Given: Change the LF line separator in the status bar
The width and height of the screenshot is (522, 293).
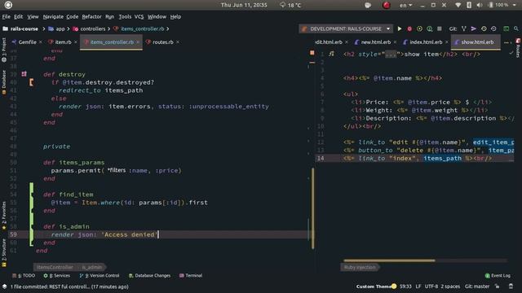Looking at the screenshot, I should (418, 286).
